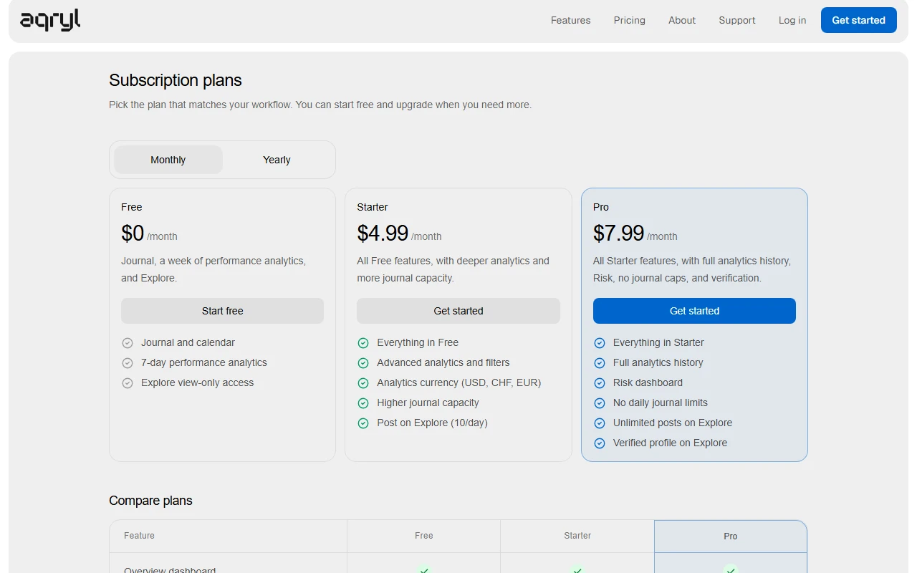
Task: Click check icon beside Advanced analytics and filters
Action: 363,363
